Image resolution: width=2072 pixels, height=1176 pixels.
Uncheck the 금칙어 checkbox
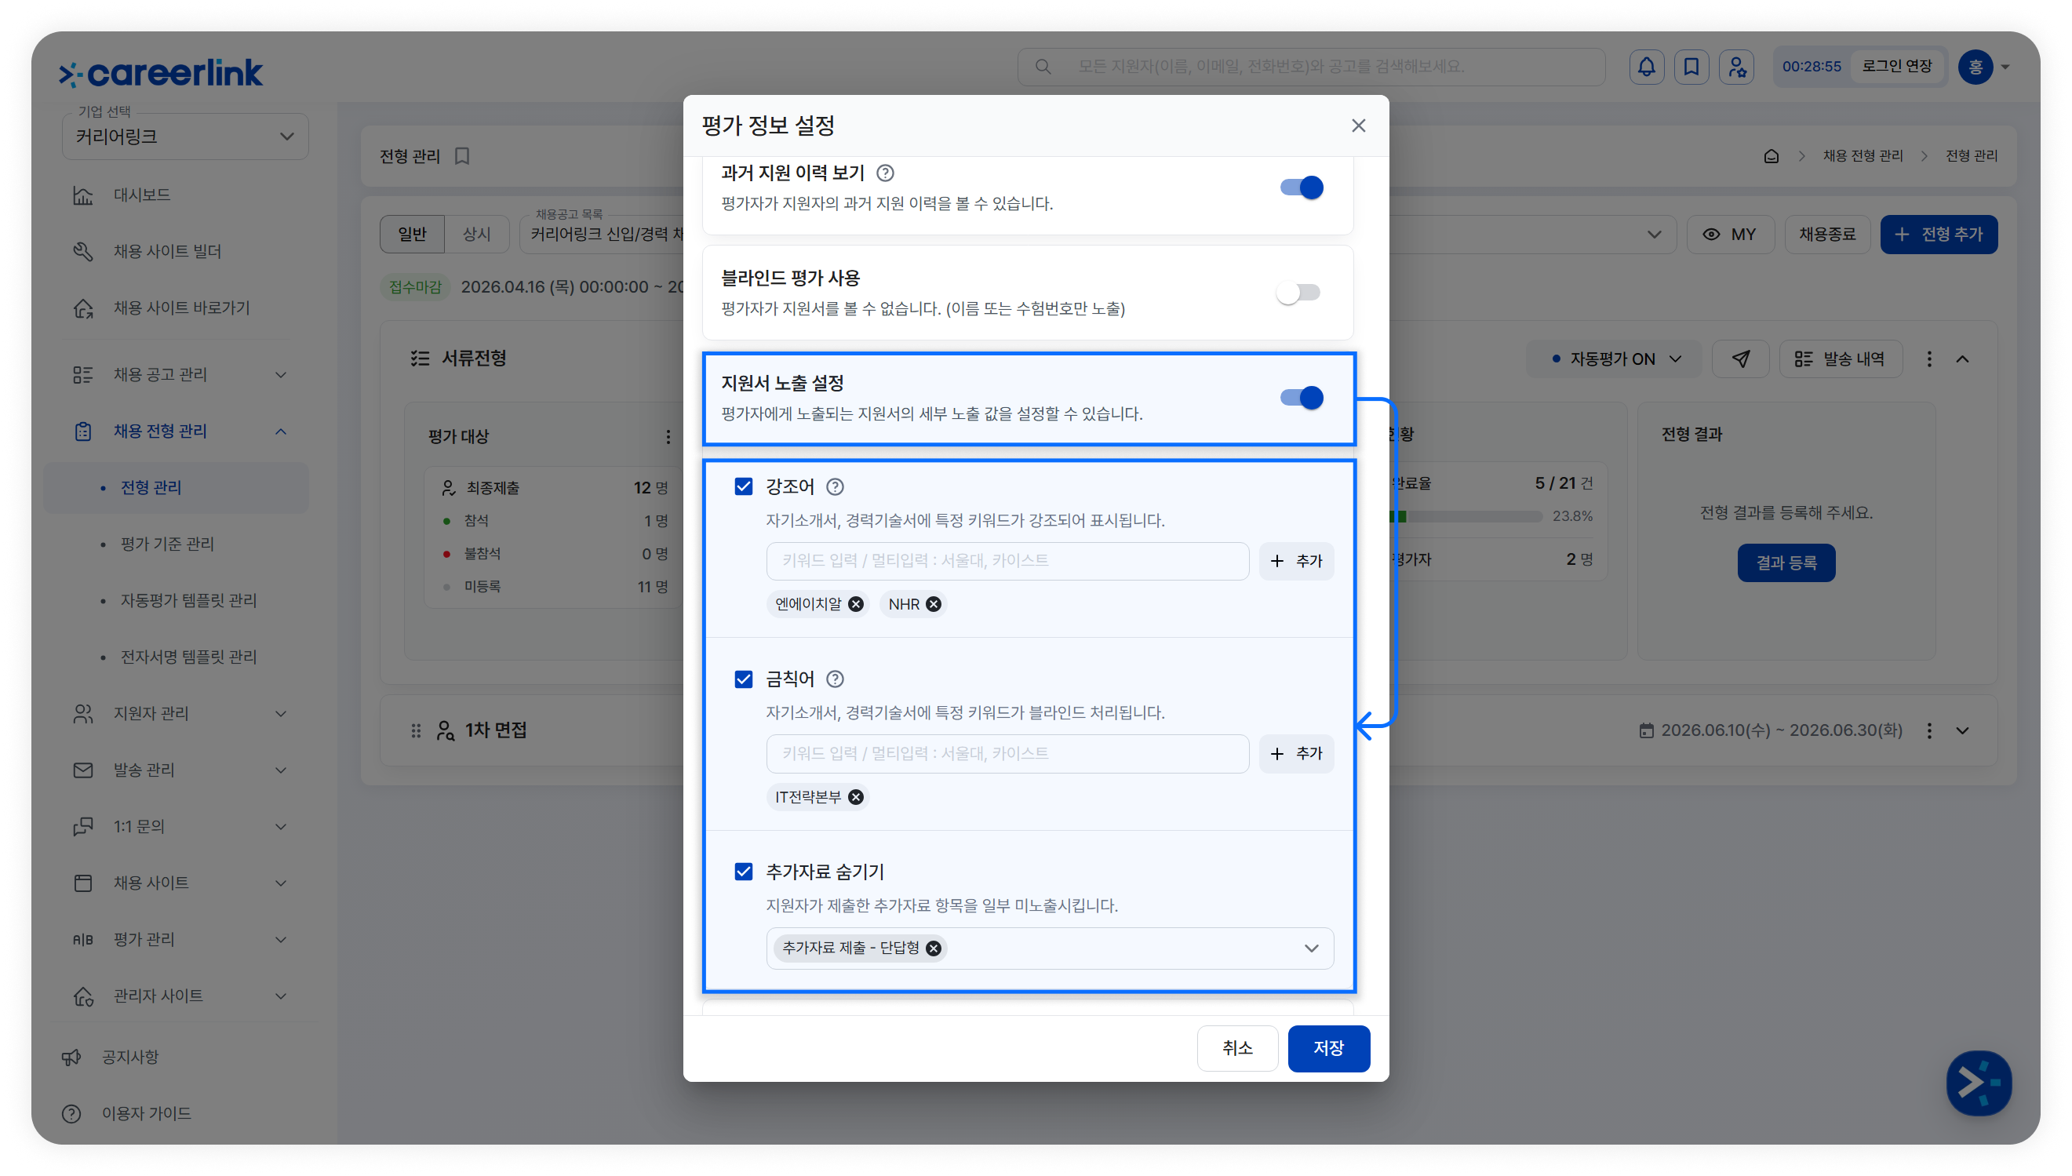[743, 679]
